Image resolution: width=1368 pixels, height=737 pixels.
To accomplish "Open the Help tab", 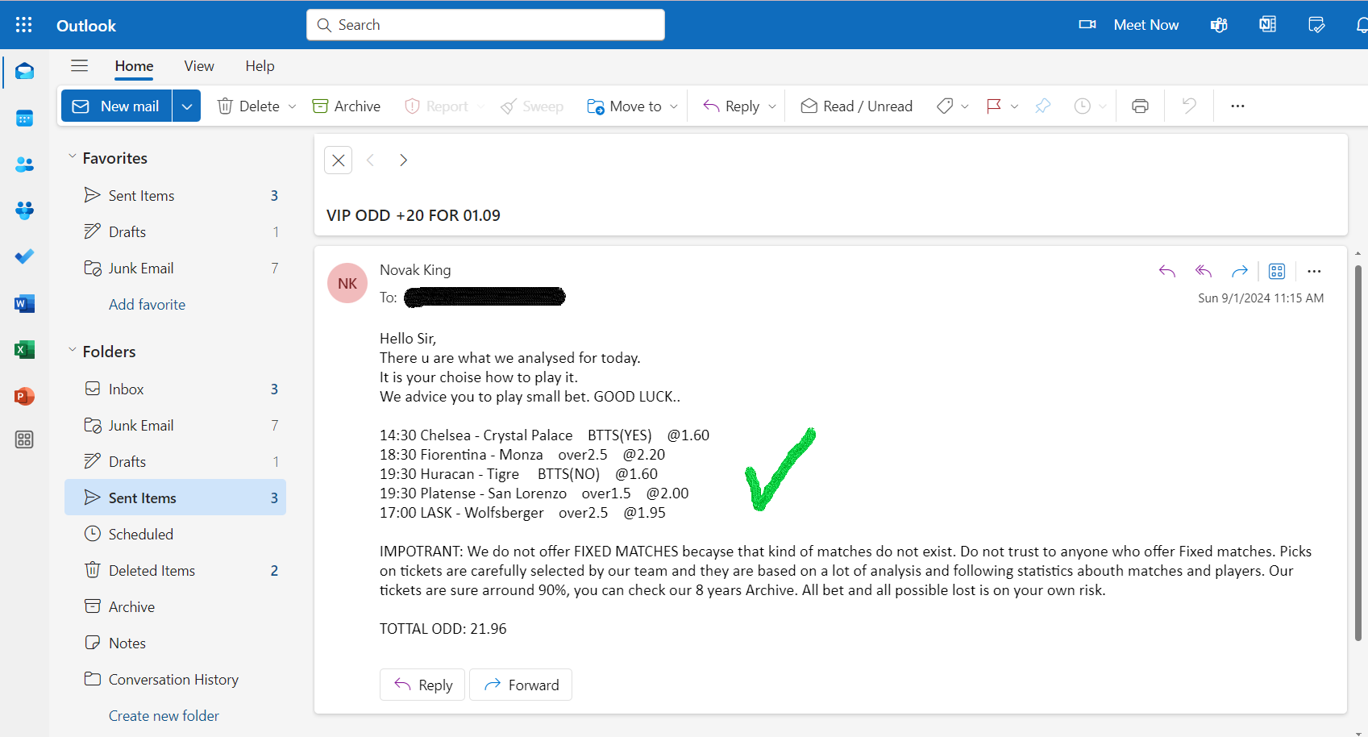I will coord(260,66).
